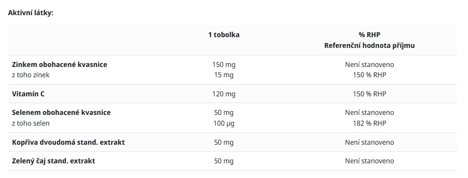Click '50 mg' in the Zelený čaj row

(x=224, y=161)
